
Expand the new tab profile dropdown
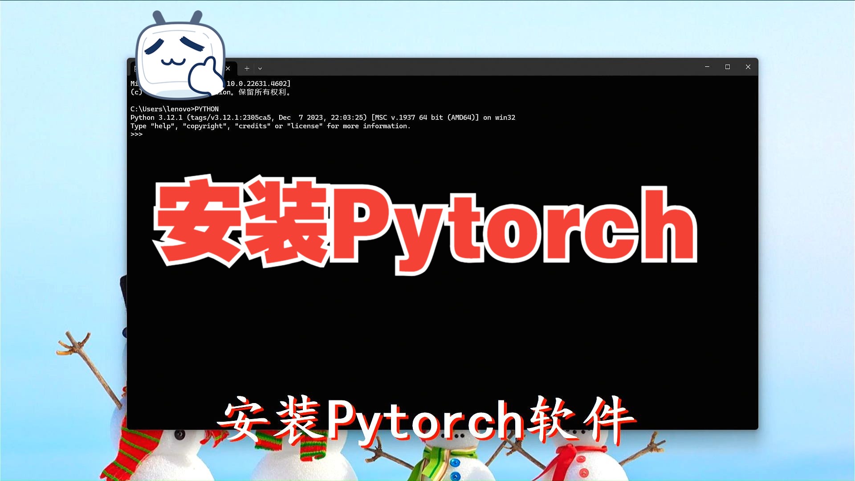(x=260, y=69)
